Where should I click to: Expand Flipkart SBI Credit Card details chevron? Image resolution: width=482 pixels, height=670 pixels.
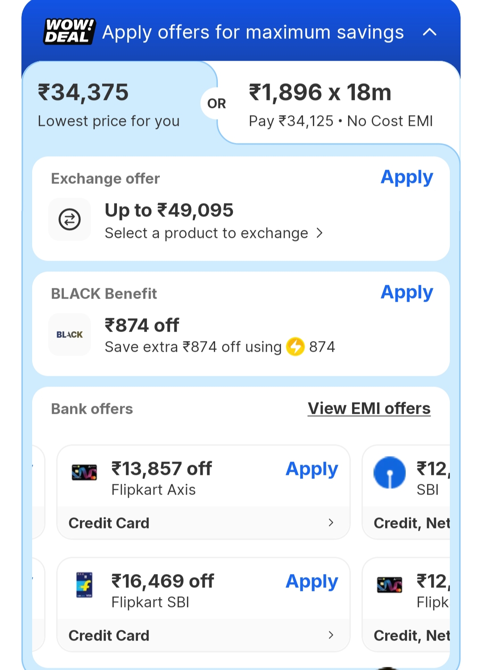pos(331,635)
